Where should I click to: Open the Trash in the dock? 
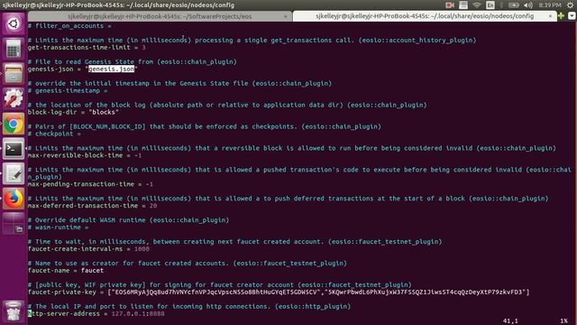point(14,311)
